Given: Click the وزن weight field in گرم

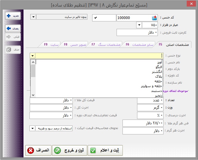Looking at the screenshot, I should point(150,108).
